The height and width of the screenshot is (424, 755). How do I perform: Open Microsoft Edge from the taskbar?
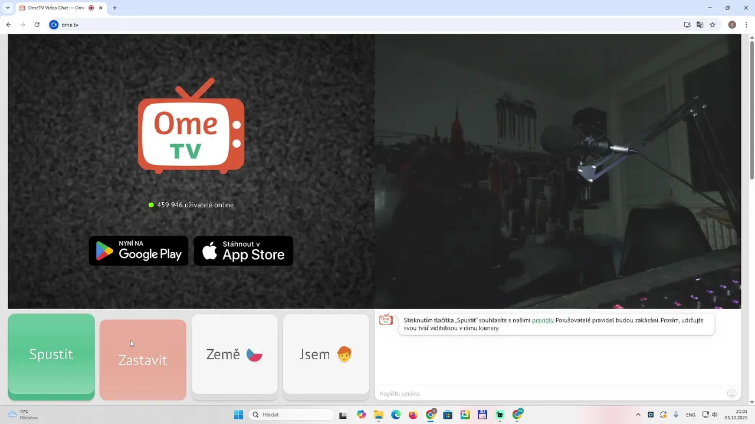pos(396,415)
